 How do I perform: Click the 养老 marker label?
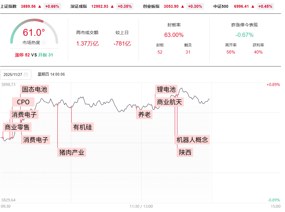[144, 115]
